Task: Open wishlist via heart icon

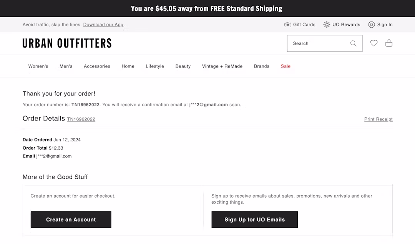Action: [x=373, y=43]
